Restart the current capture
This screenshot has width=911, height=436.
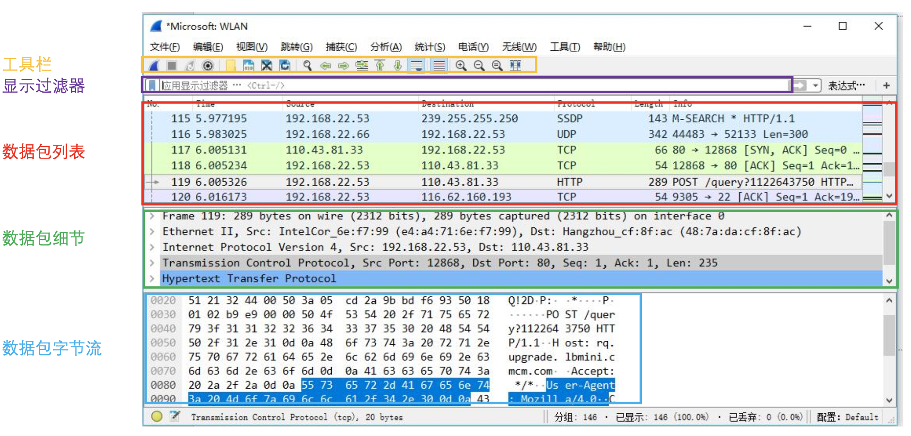tap(190, 65)
